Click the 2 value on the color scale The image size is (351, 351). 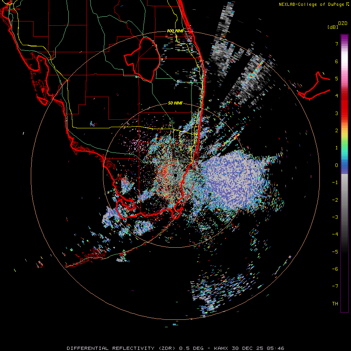tap(336, 131)
